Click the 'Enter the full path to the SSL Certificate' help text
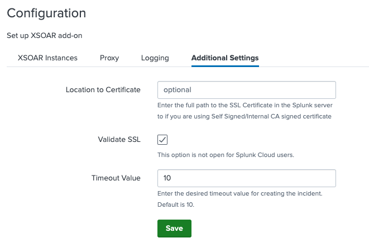The width and height of the screenshot is (369, 252). (x=245, y=111)
